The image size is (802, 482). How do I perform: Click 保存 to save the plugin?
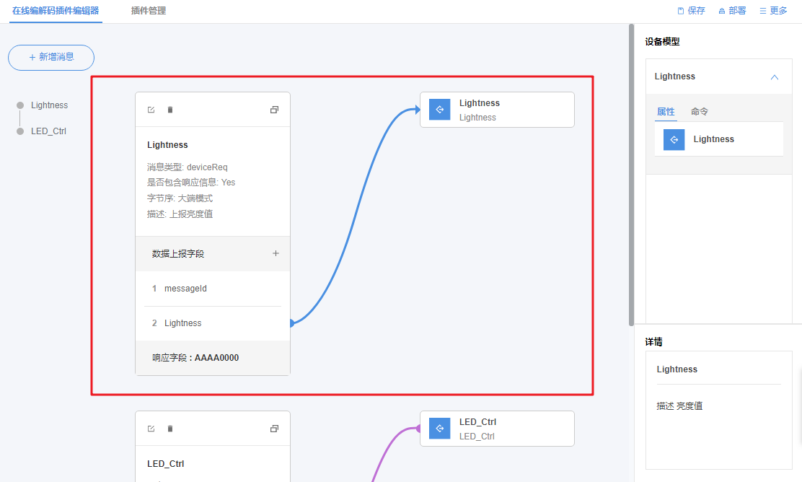pos(691,11)
